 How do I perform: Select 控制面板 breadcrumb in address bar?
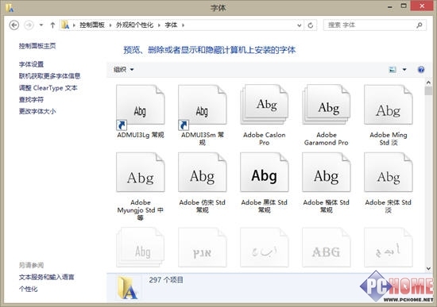point(92,25)
